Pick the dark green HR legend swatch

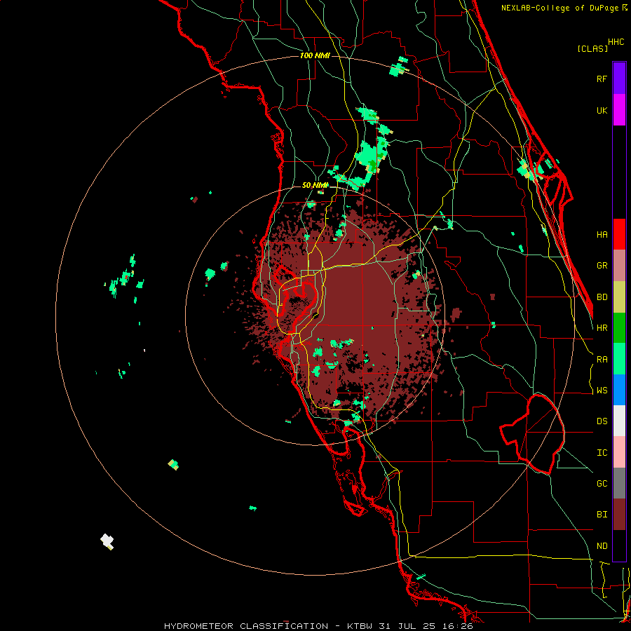[619, 328]
